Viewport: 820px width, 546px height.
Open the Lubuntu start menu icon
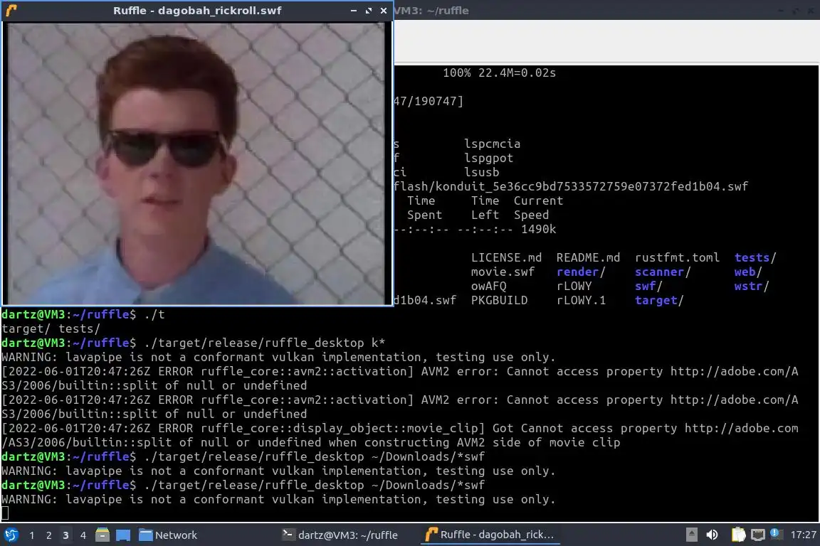pos(11,535)
